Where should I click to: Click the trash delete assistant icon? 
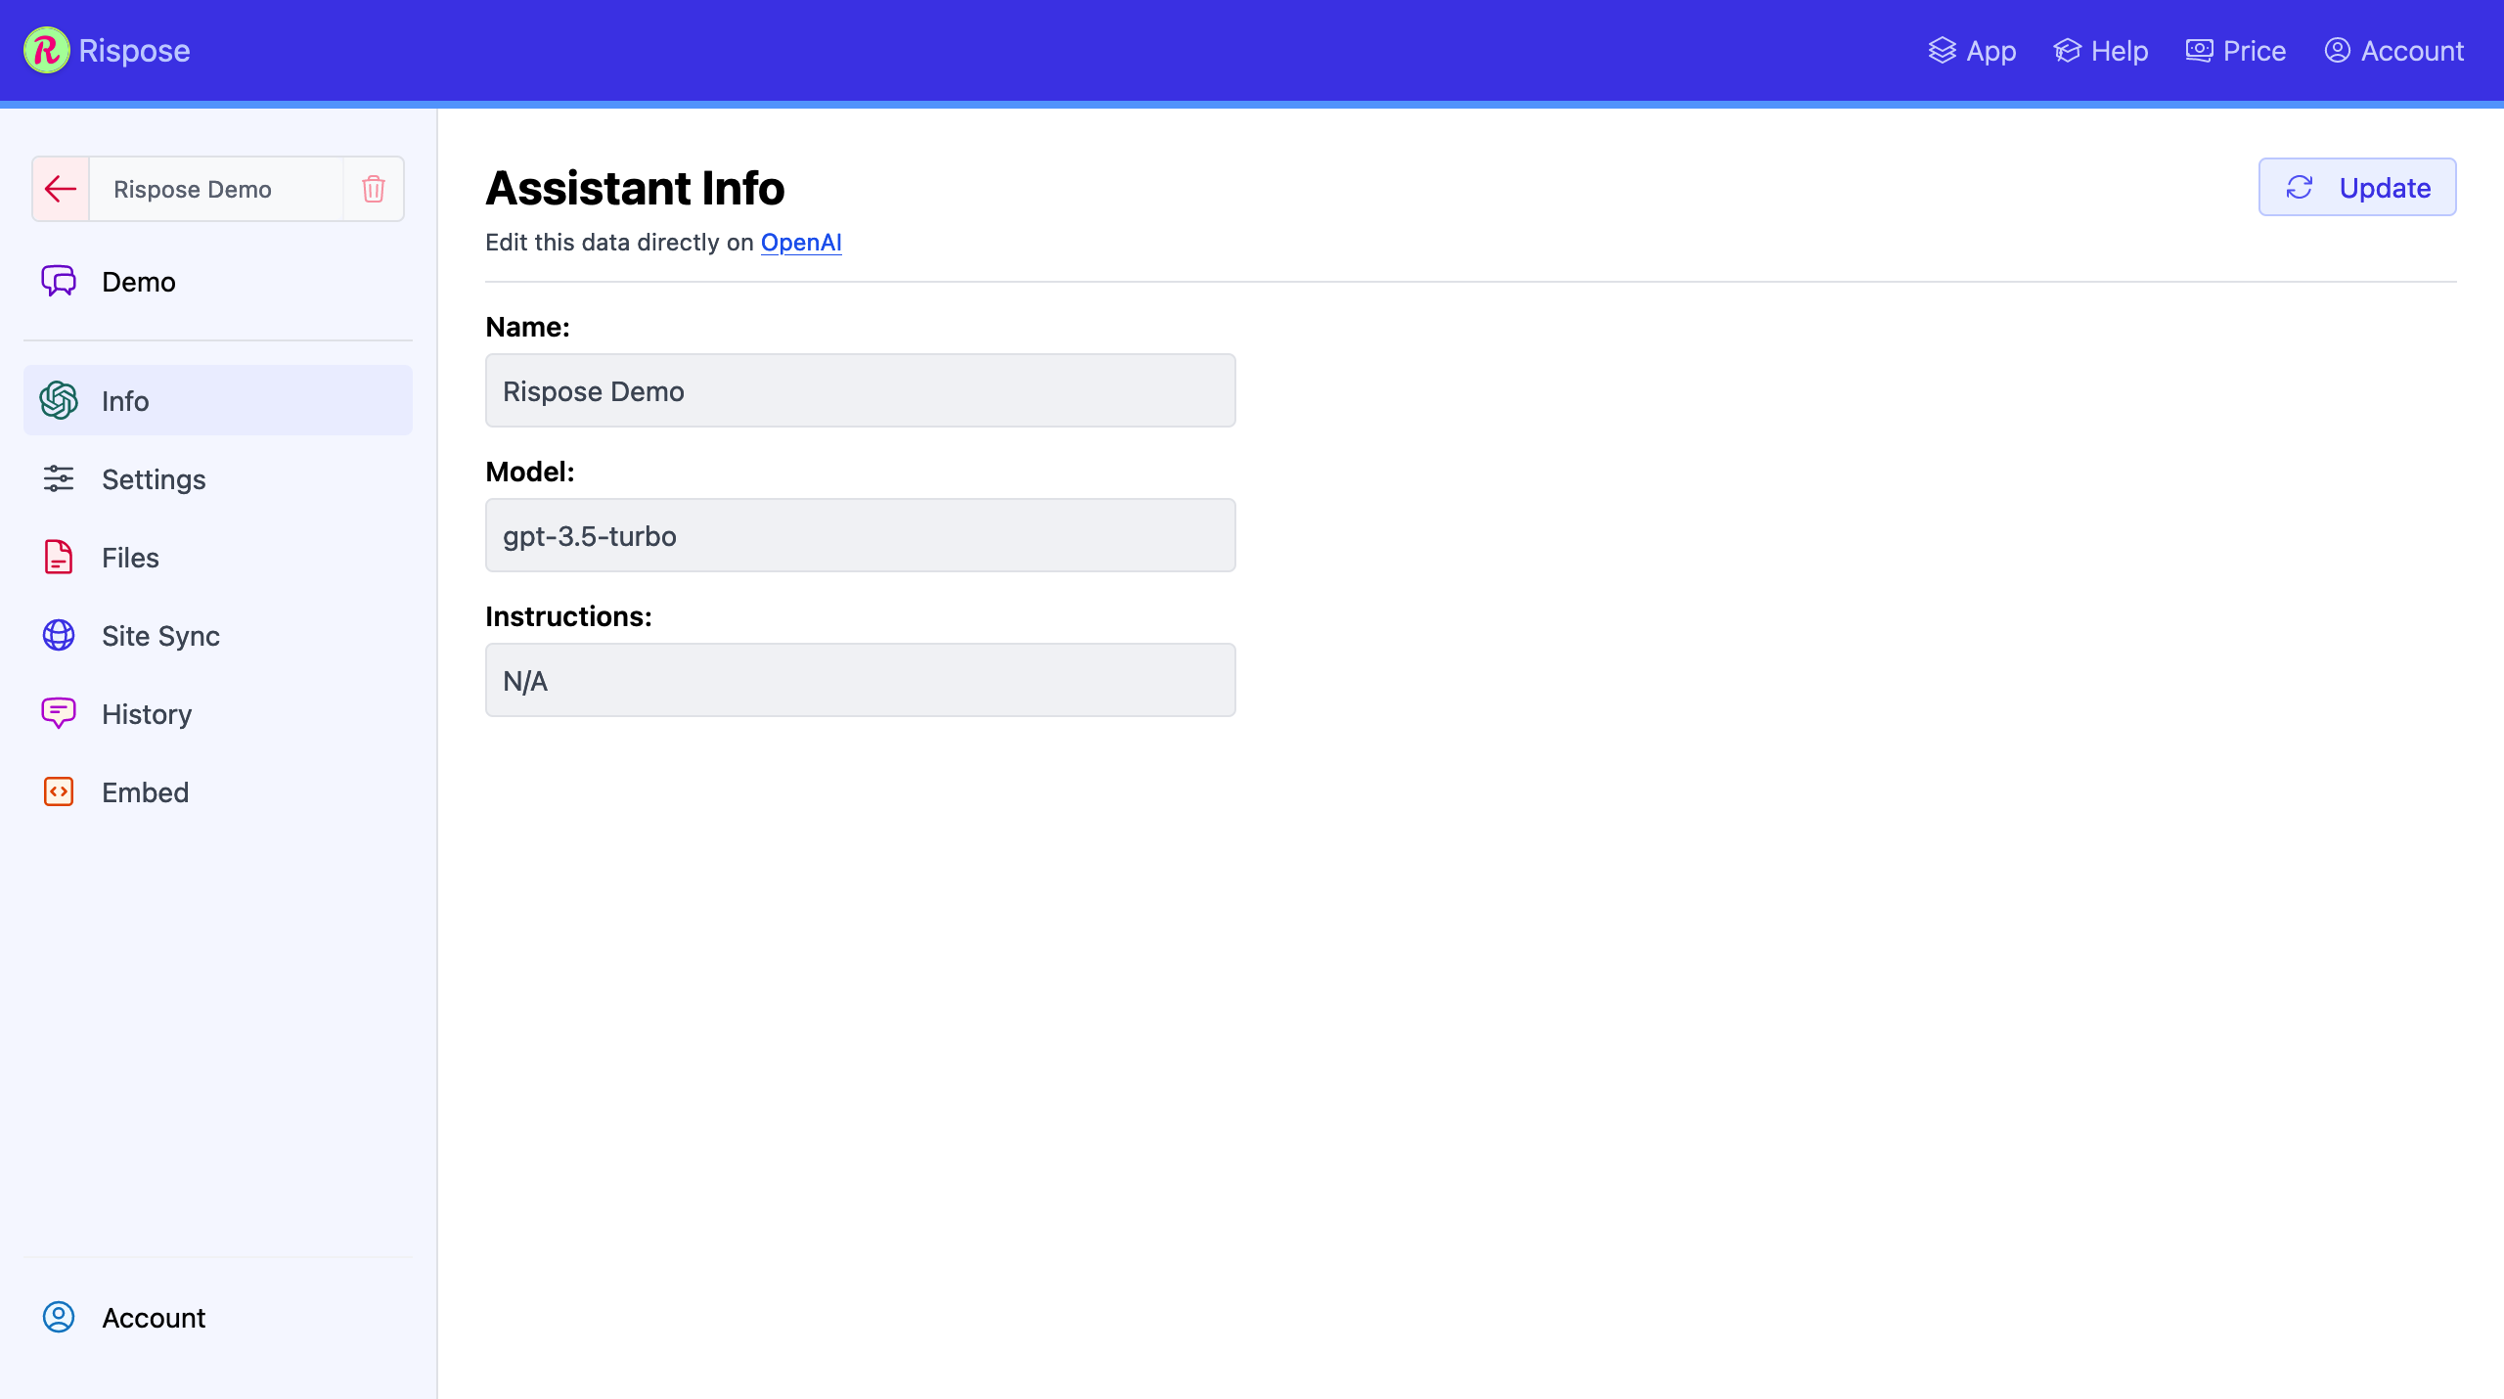click(x=374, y=189)
